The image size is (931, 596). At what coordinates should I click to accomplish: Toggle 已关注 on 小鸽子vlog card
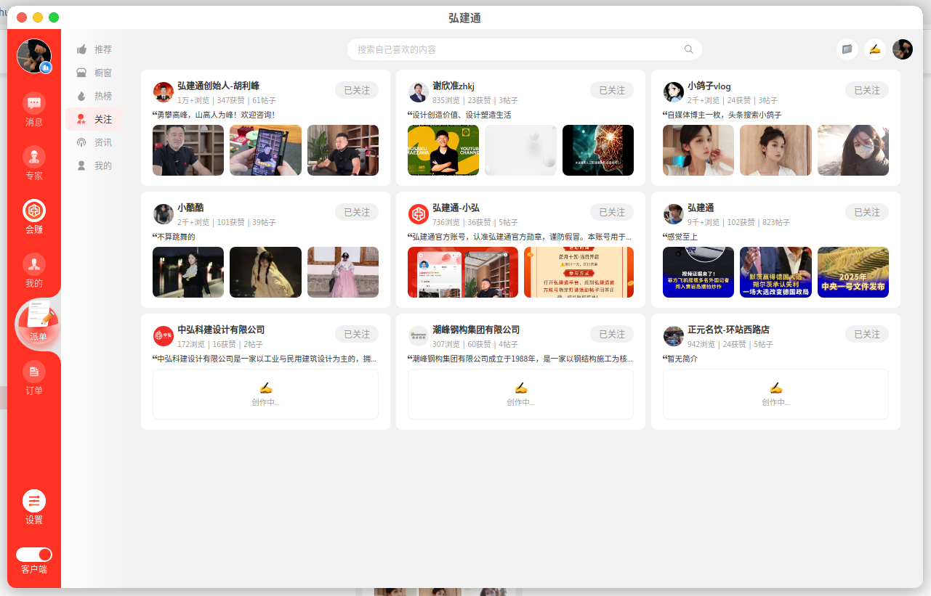(x=866, y=90)
